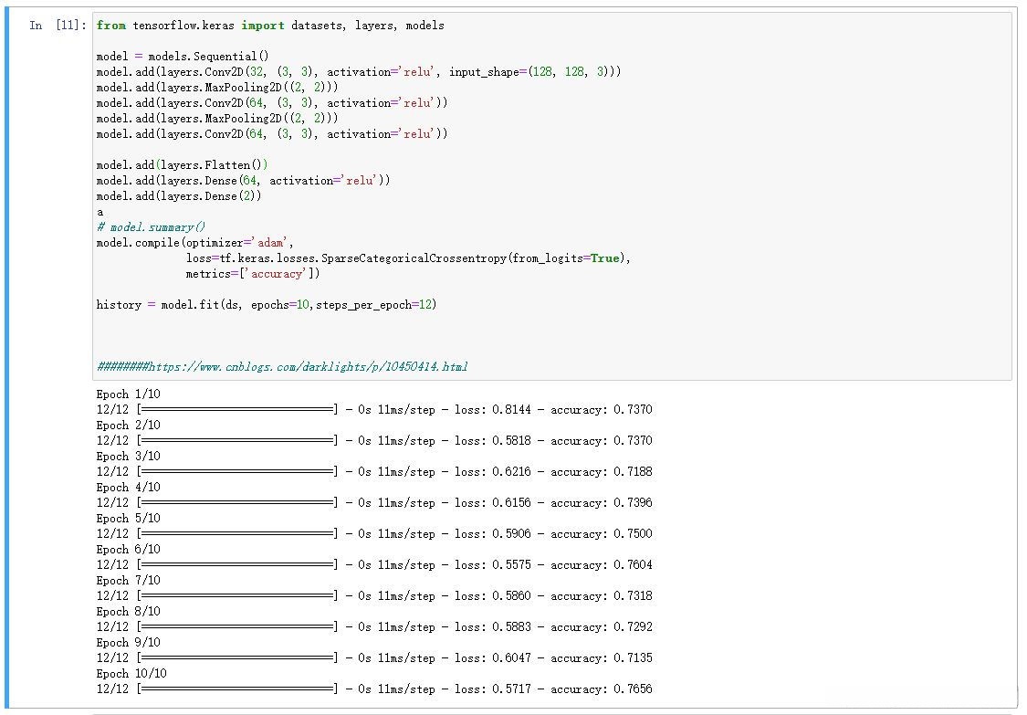Click the SparseCategoricalCrossentropy loss line

tap(408, 258)
